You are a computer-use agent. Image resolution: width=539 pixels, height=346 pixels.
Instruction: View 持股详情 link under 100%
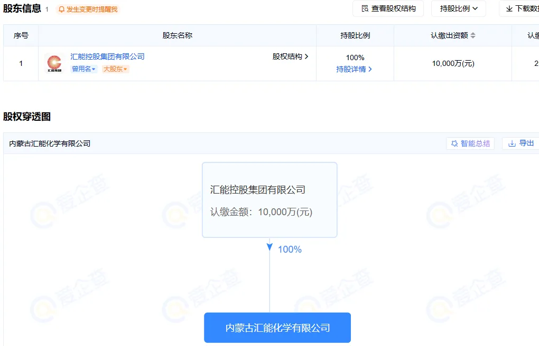coord(354,69)
